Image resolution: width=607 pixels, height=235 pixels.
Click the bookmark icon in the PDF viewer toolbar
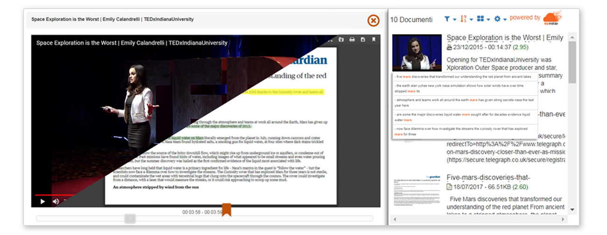click(x=374, y=40)
